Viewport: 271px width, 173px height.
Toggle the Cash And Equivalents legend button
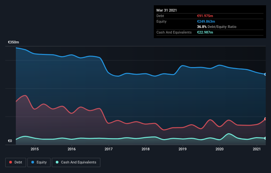coord(76,162)
